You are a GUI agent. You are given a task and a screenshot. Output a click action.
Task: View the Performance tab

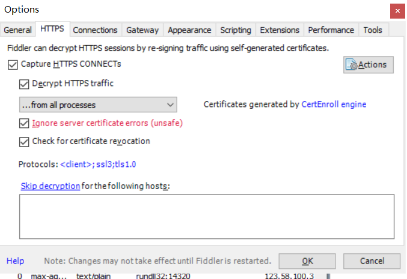coord(331,30)
